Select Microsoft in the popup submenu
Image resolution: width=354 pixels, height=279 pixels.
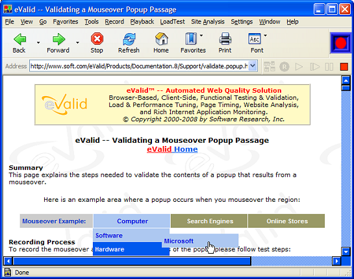coord(179,241)
